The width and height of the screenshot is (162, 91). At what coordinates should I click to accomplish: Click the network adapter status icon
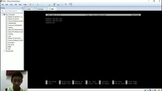click(x=150, y=90)
